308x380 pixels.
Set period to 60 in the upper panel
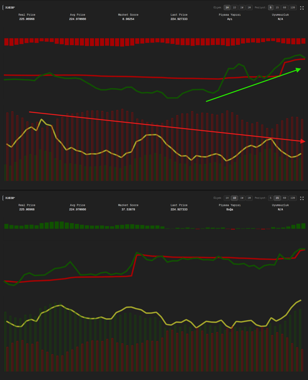click(285, 7)
